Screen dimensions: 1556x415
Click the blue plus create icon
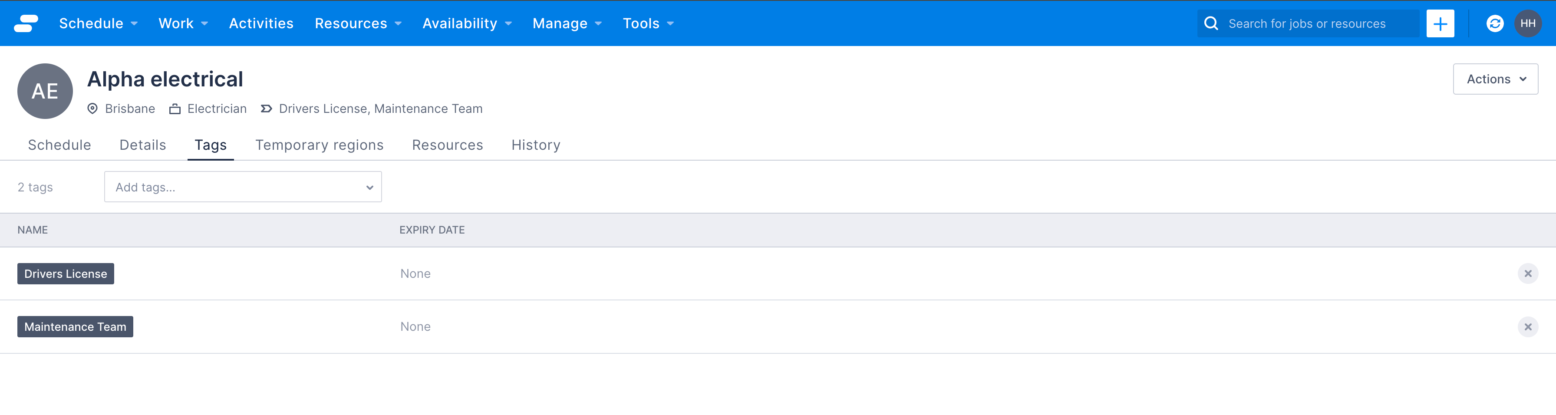point(1440,23)
